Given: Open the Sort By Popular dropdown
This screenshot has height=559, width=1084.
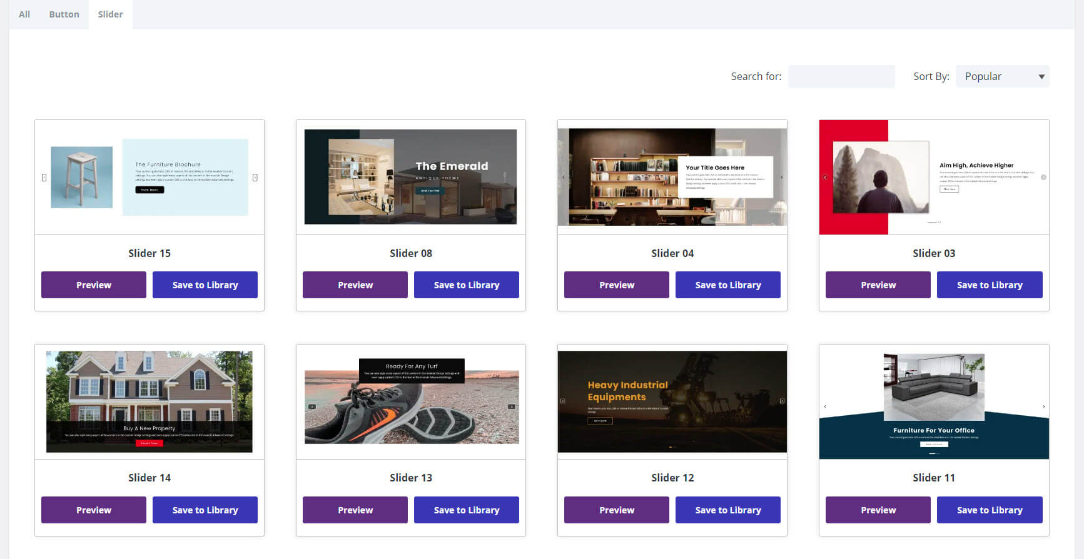Looking at the screenshot, I should [x=1003, y=76].
